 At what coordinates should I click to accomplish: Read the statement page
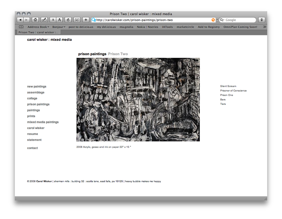[34, 140]
